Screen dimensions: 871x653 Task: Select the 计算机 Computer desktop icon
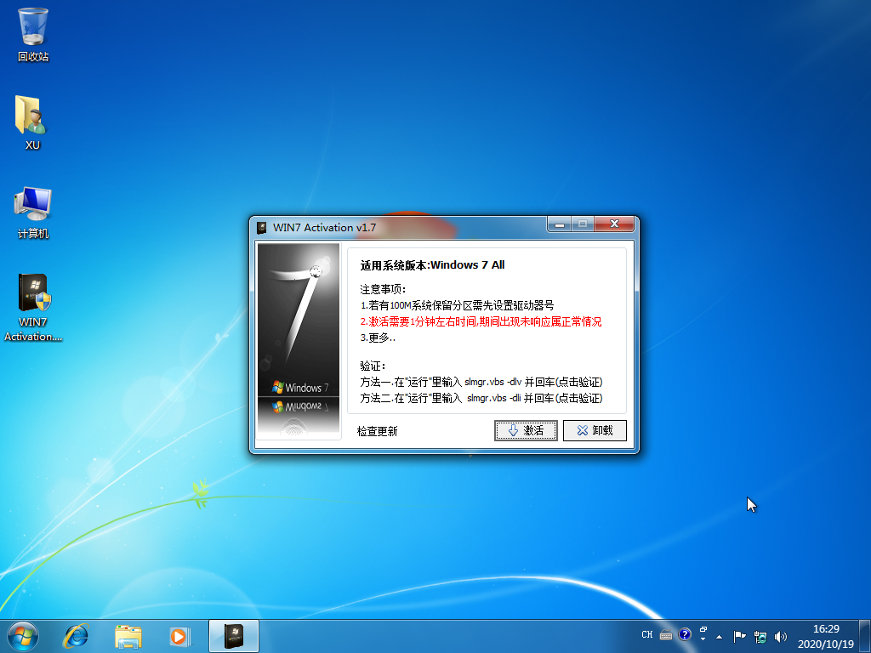33,211
